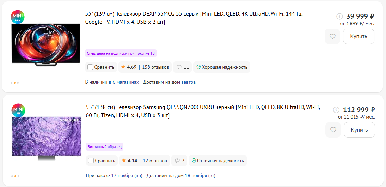Open the DEXP 55MCG TV product image
The width and height of the screenshot is (386, 187).
point(46,44)
